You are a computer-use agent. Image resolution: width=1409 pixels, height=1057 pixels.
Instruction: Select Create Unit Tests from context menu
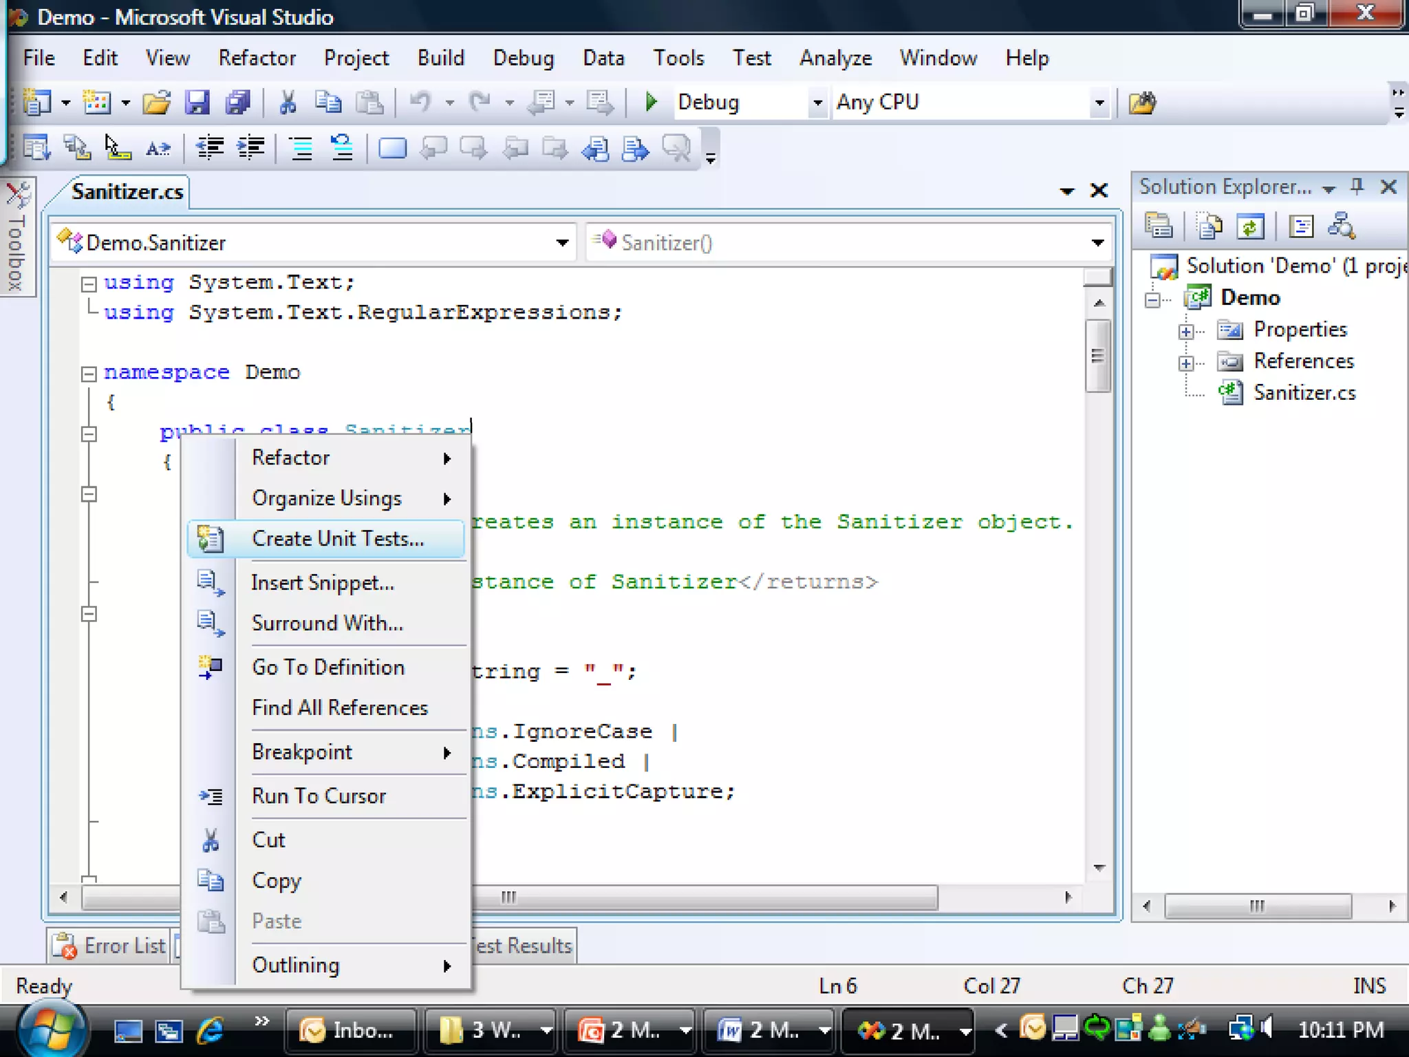click(x=337, y=539)
